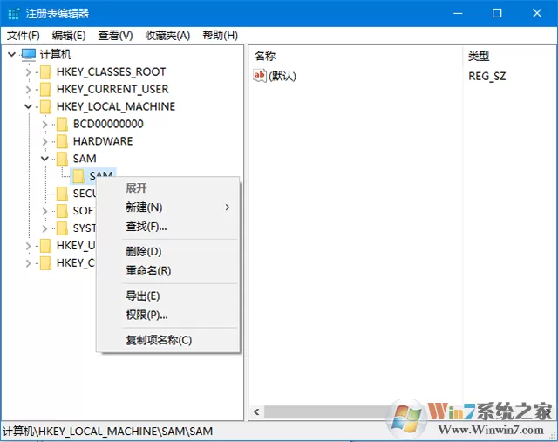Screen dimensions: 558x442
Task: Click the HKEY_CLASSES_ROOT folder icon
Action: tap(45, 71)
